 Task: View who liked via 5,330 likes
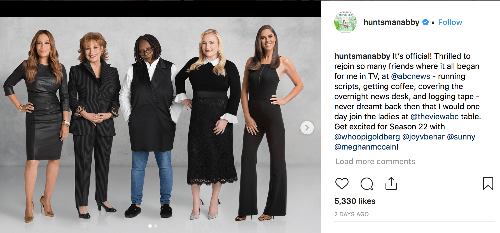pos(355,201)
